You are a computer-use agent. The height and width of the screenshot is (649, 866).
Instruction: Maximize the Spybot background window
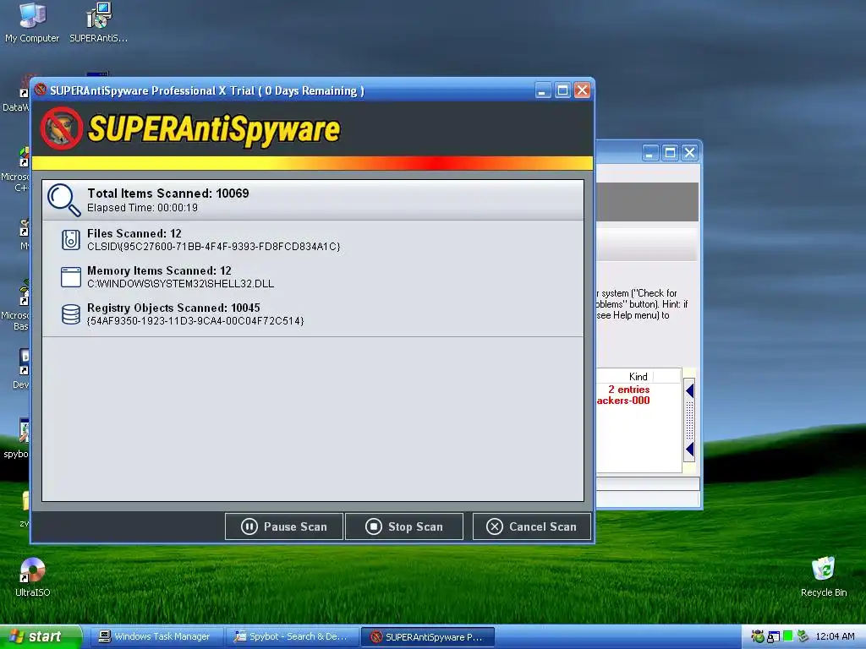[x=670, y=153]
